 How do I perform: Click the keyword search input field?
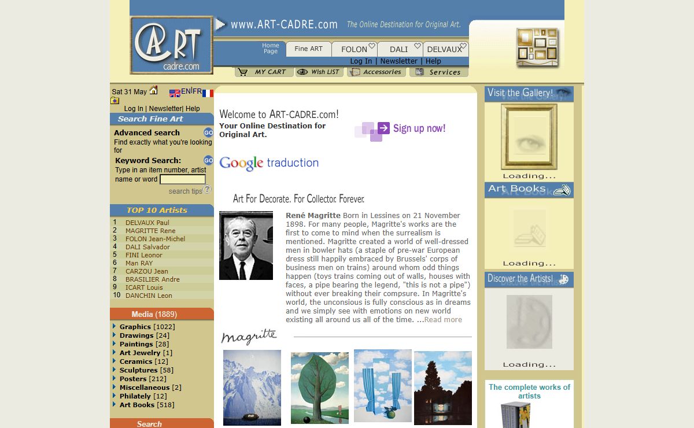point(182,179)
